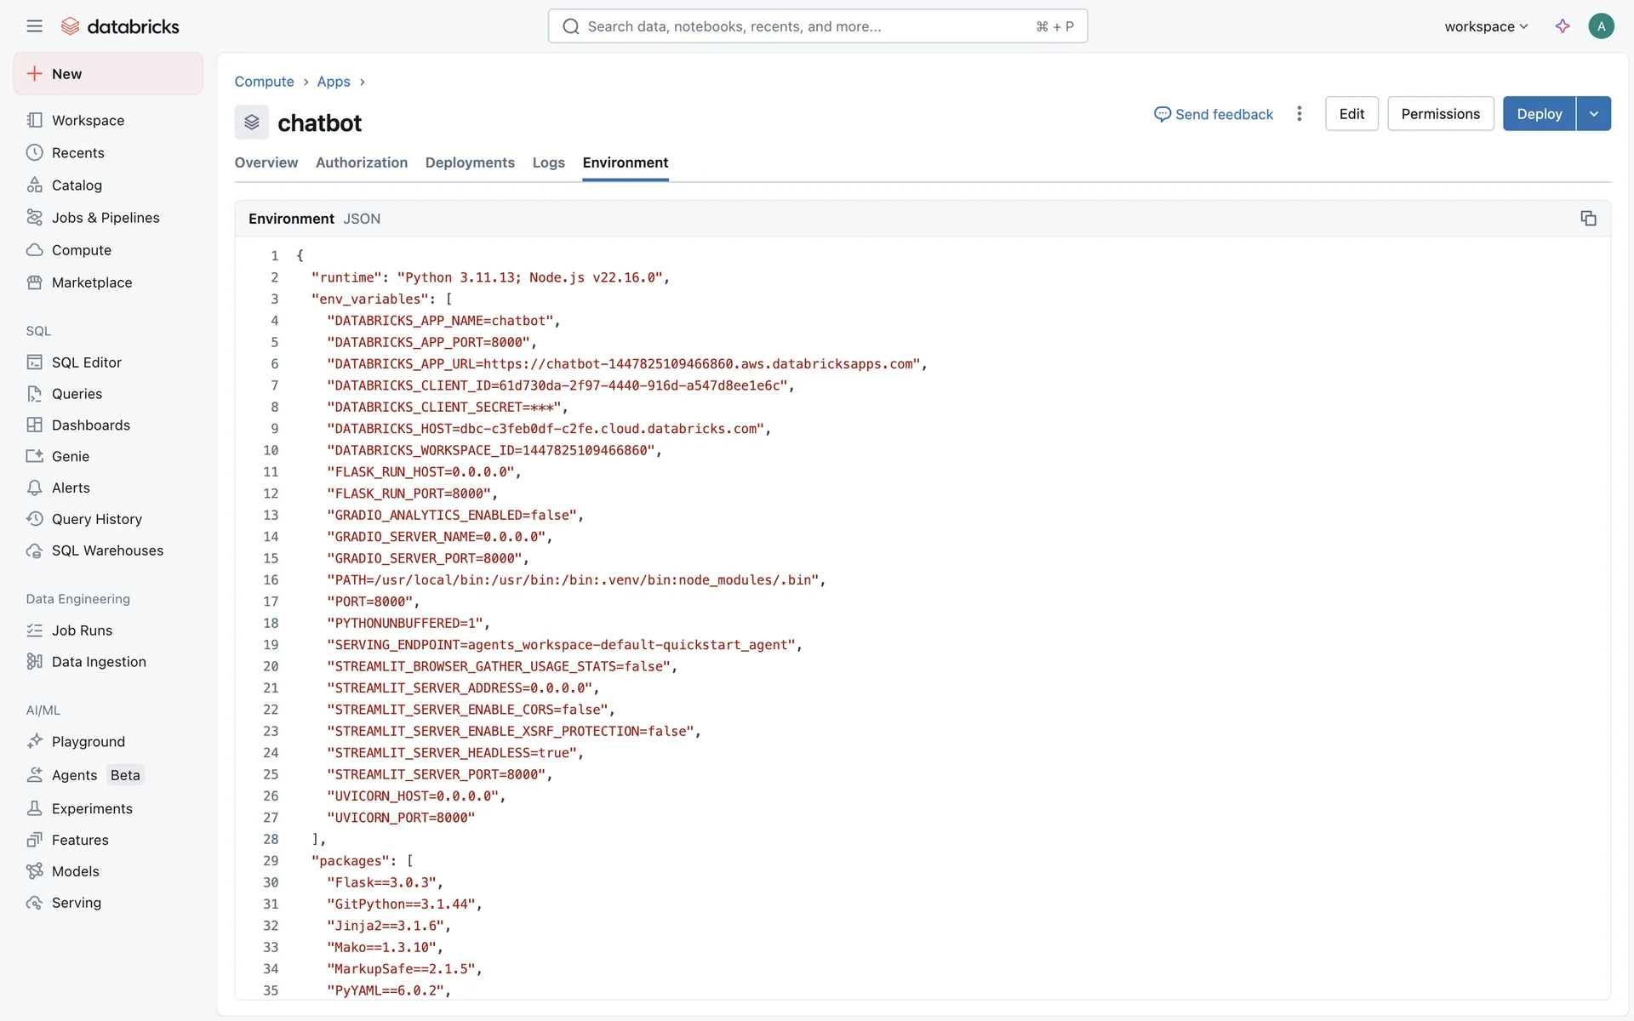The image size is (1634, 1021).
Task: Open Catalog from the sidebar
Action: tap(77, 185)
